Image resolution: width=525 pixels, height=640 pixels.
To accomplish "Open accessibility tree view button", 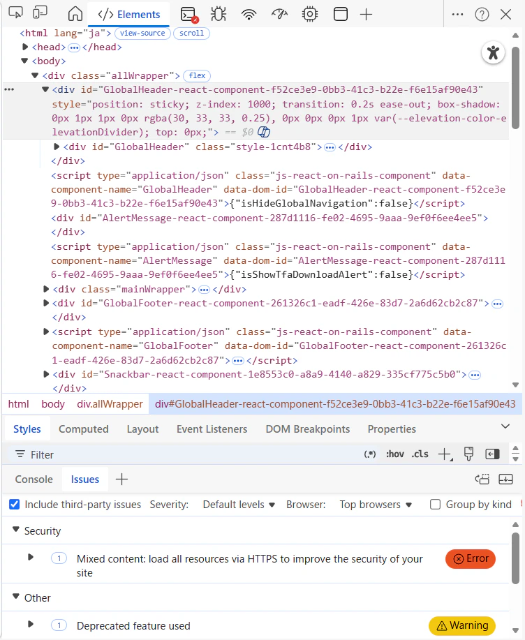I will [493, 52].
